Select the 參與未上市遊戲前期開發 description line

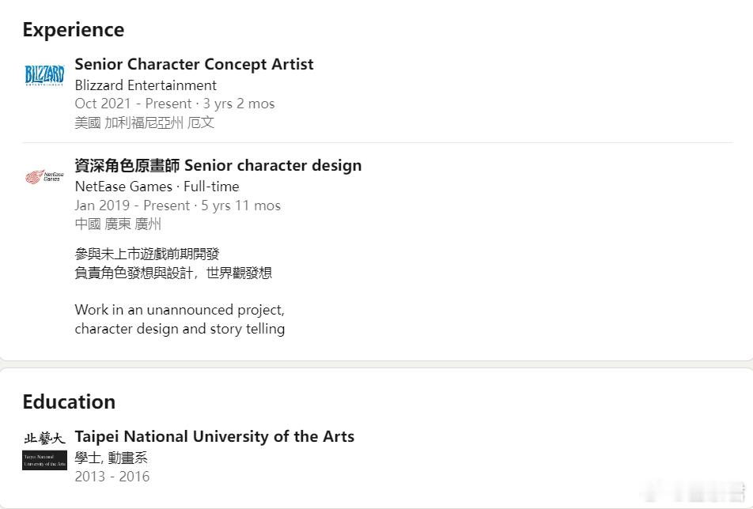(147, 254)
